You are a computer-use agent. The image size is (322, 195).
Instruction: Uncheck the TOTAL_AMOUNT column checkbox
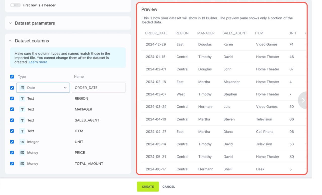tap(12, 163)
